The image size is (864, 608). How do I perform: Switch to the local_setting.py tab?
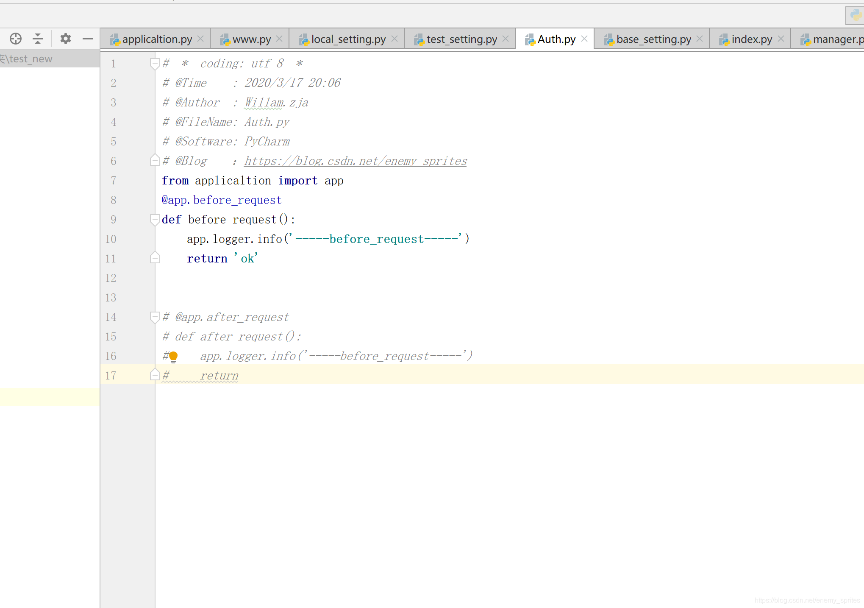tap(347, 39)
